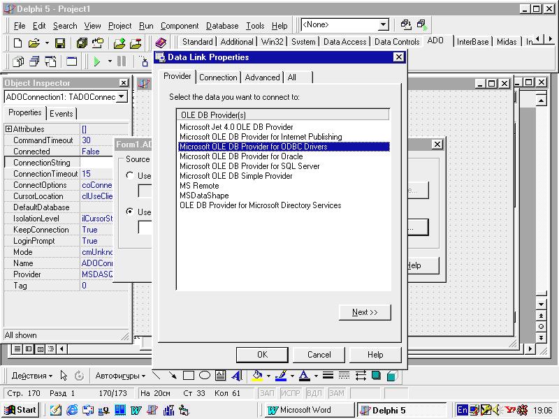Click the View Unit icon
The image size is (559, 419).
tap(18, 61)
